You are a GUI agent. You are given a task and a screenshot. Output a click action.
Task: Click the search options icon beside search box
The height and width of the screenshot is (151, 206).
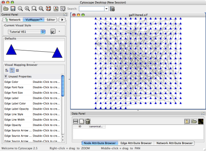point(112,9)
